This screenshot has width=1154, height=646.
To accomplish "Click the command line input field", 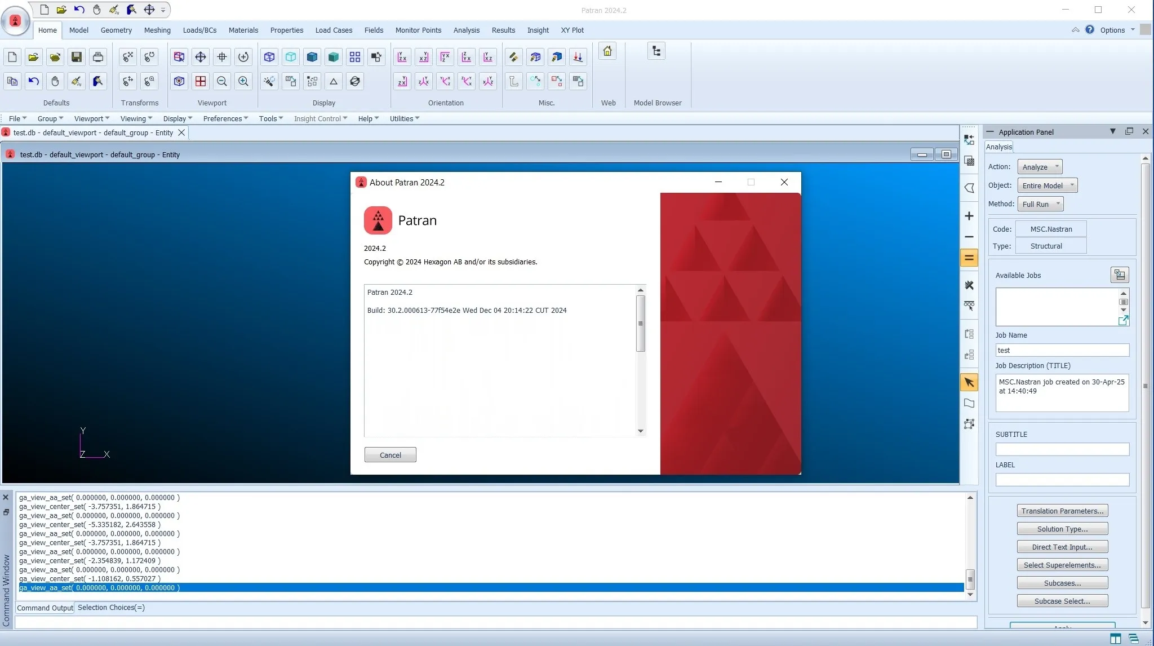I will (x=496, y=622).
